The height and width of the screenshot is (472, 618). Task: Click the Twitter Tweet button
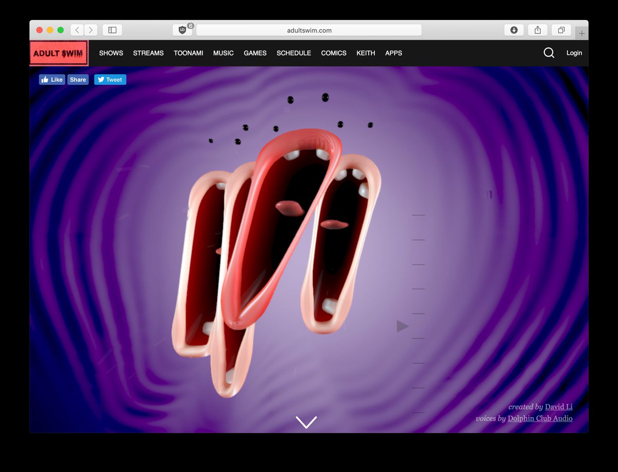[x=110, y=79]
